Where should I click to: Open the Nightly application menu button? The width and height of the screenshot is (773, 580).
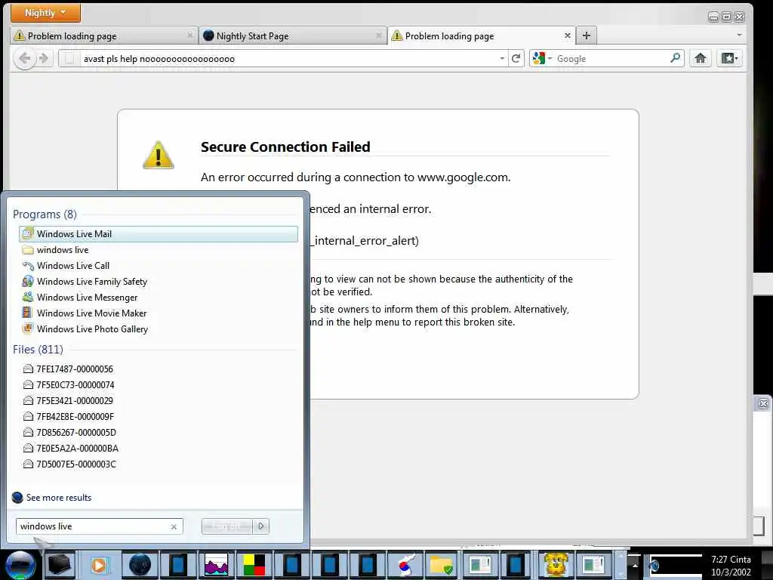point(45,13)
